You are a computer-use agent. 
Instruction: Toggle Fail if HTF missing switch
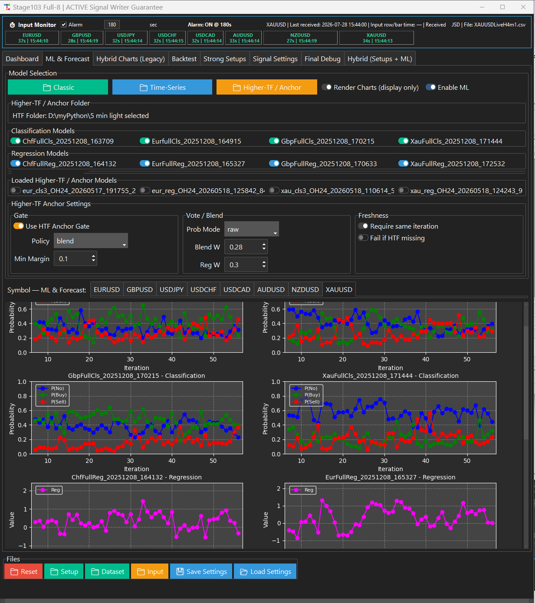363,238
